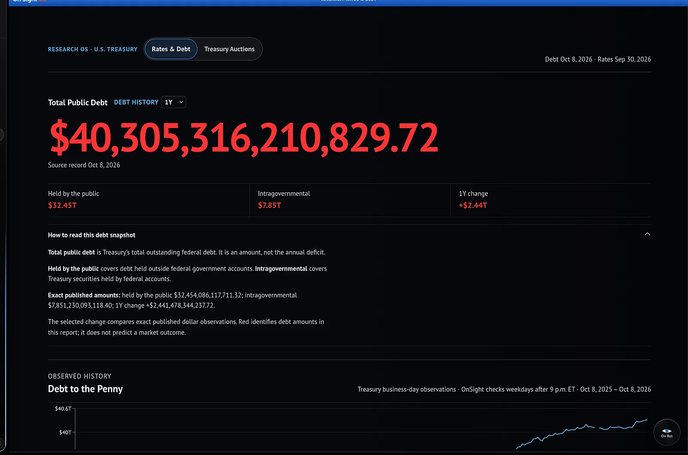Click the $40T axis label on chart
Viewport: 688px width, 455px height.
pos(65,432)
